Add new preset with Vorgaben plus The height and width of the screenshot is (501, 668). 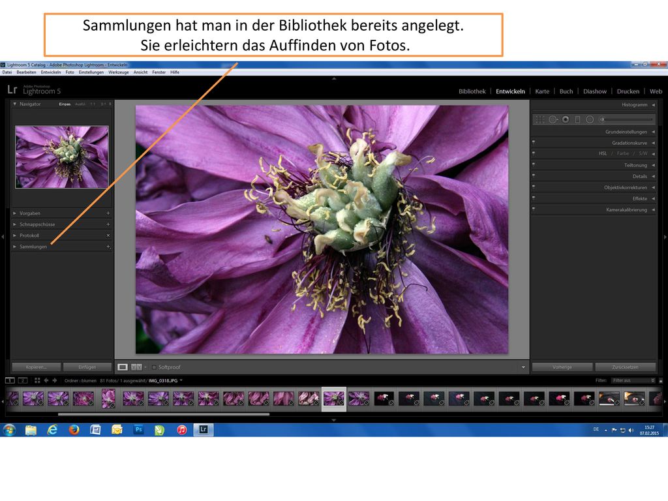[108, 213]
